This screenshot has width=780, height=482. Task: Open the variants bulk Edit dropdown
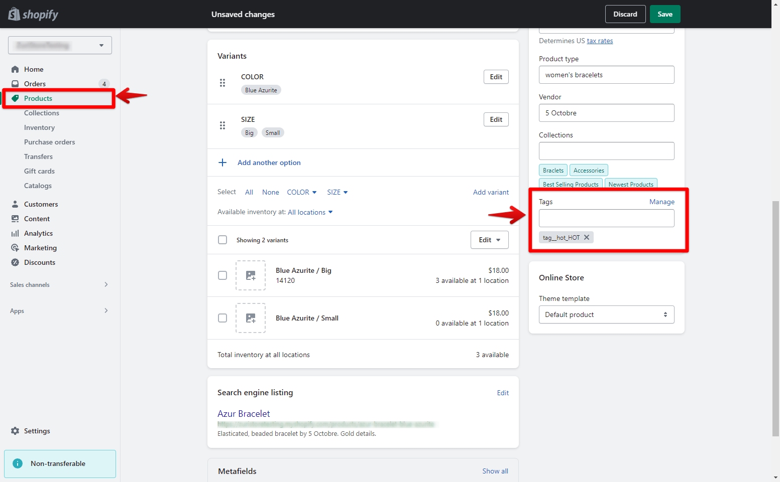point(490,240)
